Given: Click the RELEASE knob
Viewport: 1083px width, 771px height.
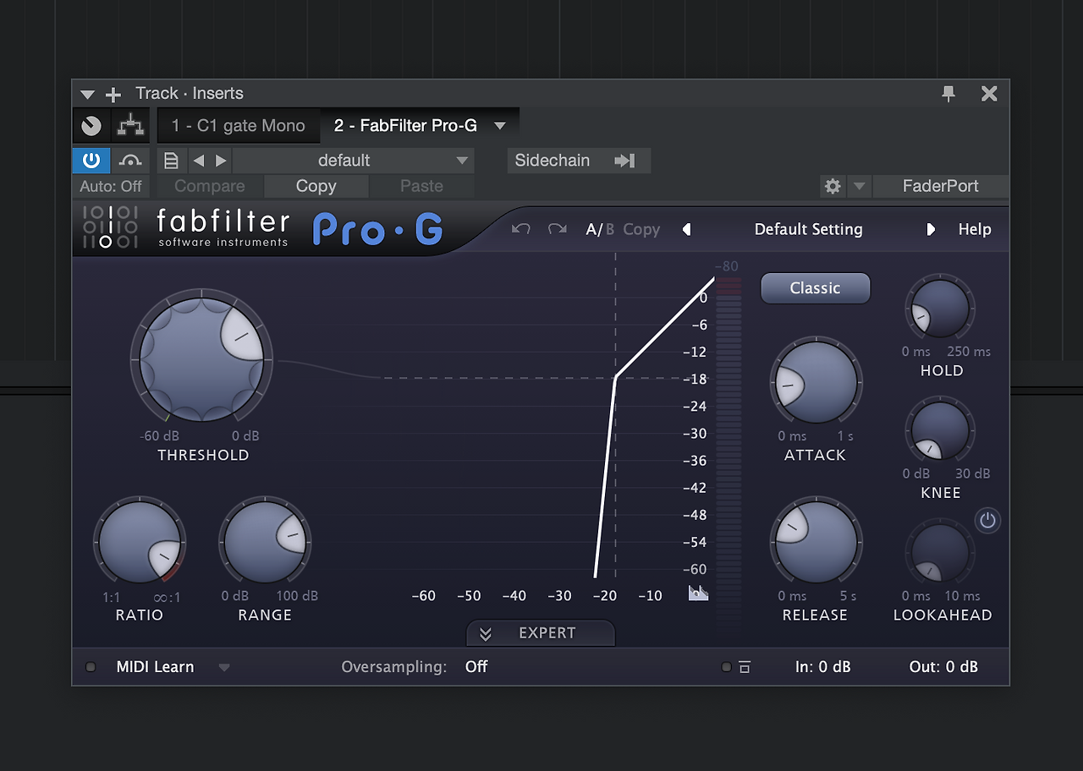Looking at the screenshot, I should click(816, 542).
